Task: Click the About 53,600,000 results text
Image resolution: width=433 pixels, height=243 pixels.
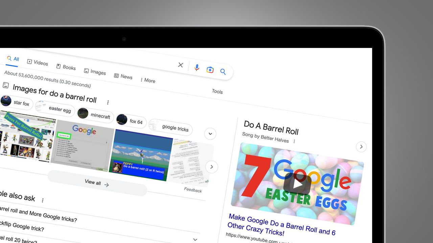Action: (x=47, y=79)
